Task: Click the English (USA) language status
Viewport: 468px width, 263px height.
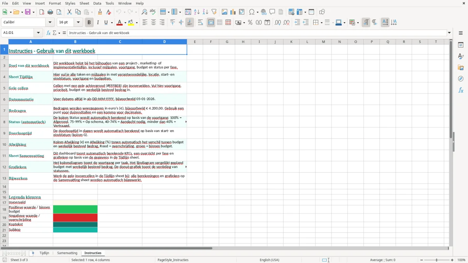Action: tap(269, 260)
